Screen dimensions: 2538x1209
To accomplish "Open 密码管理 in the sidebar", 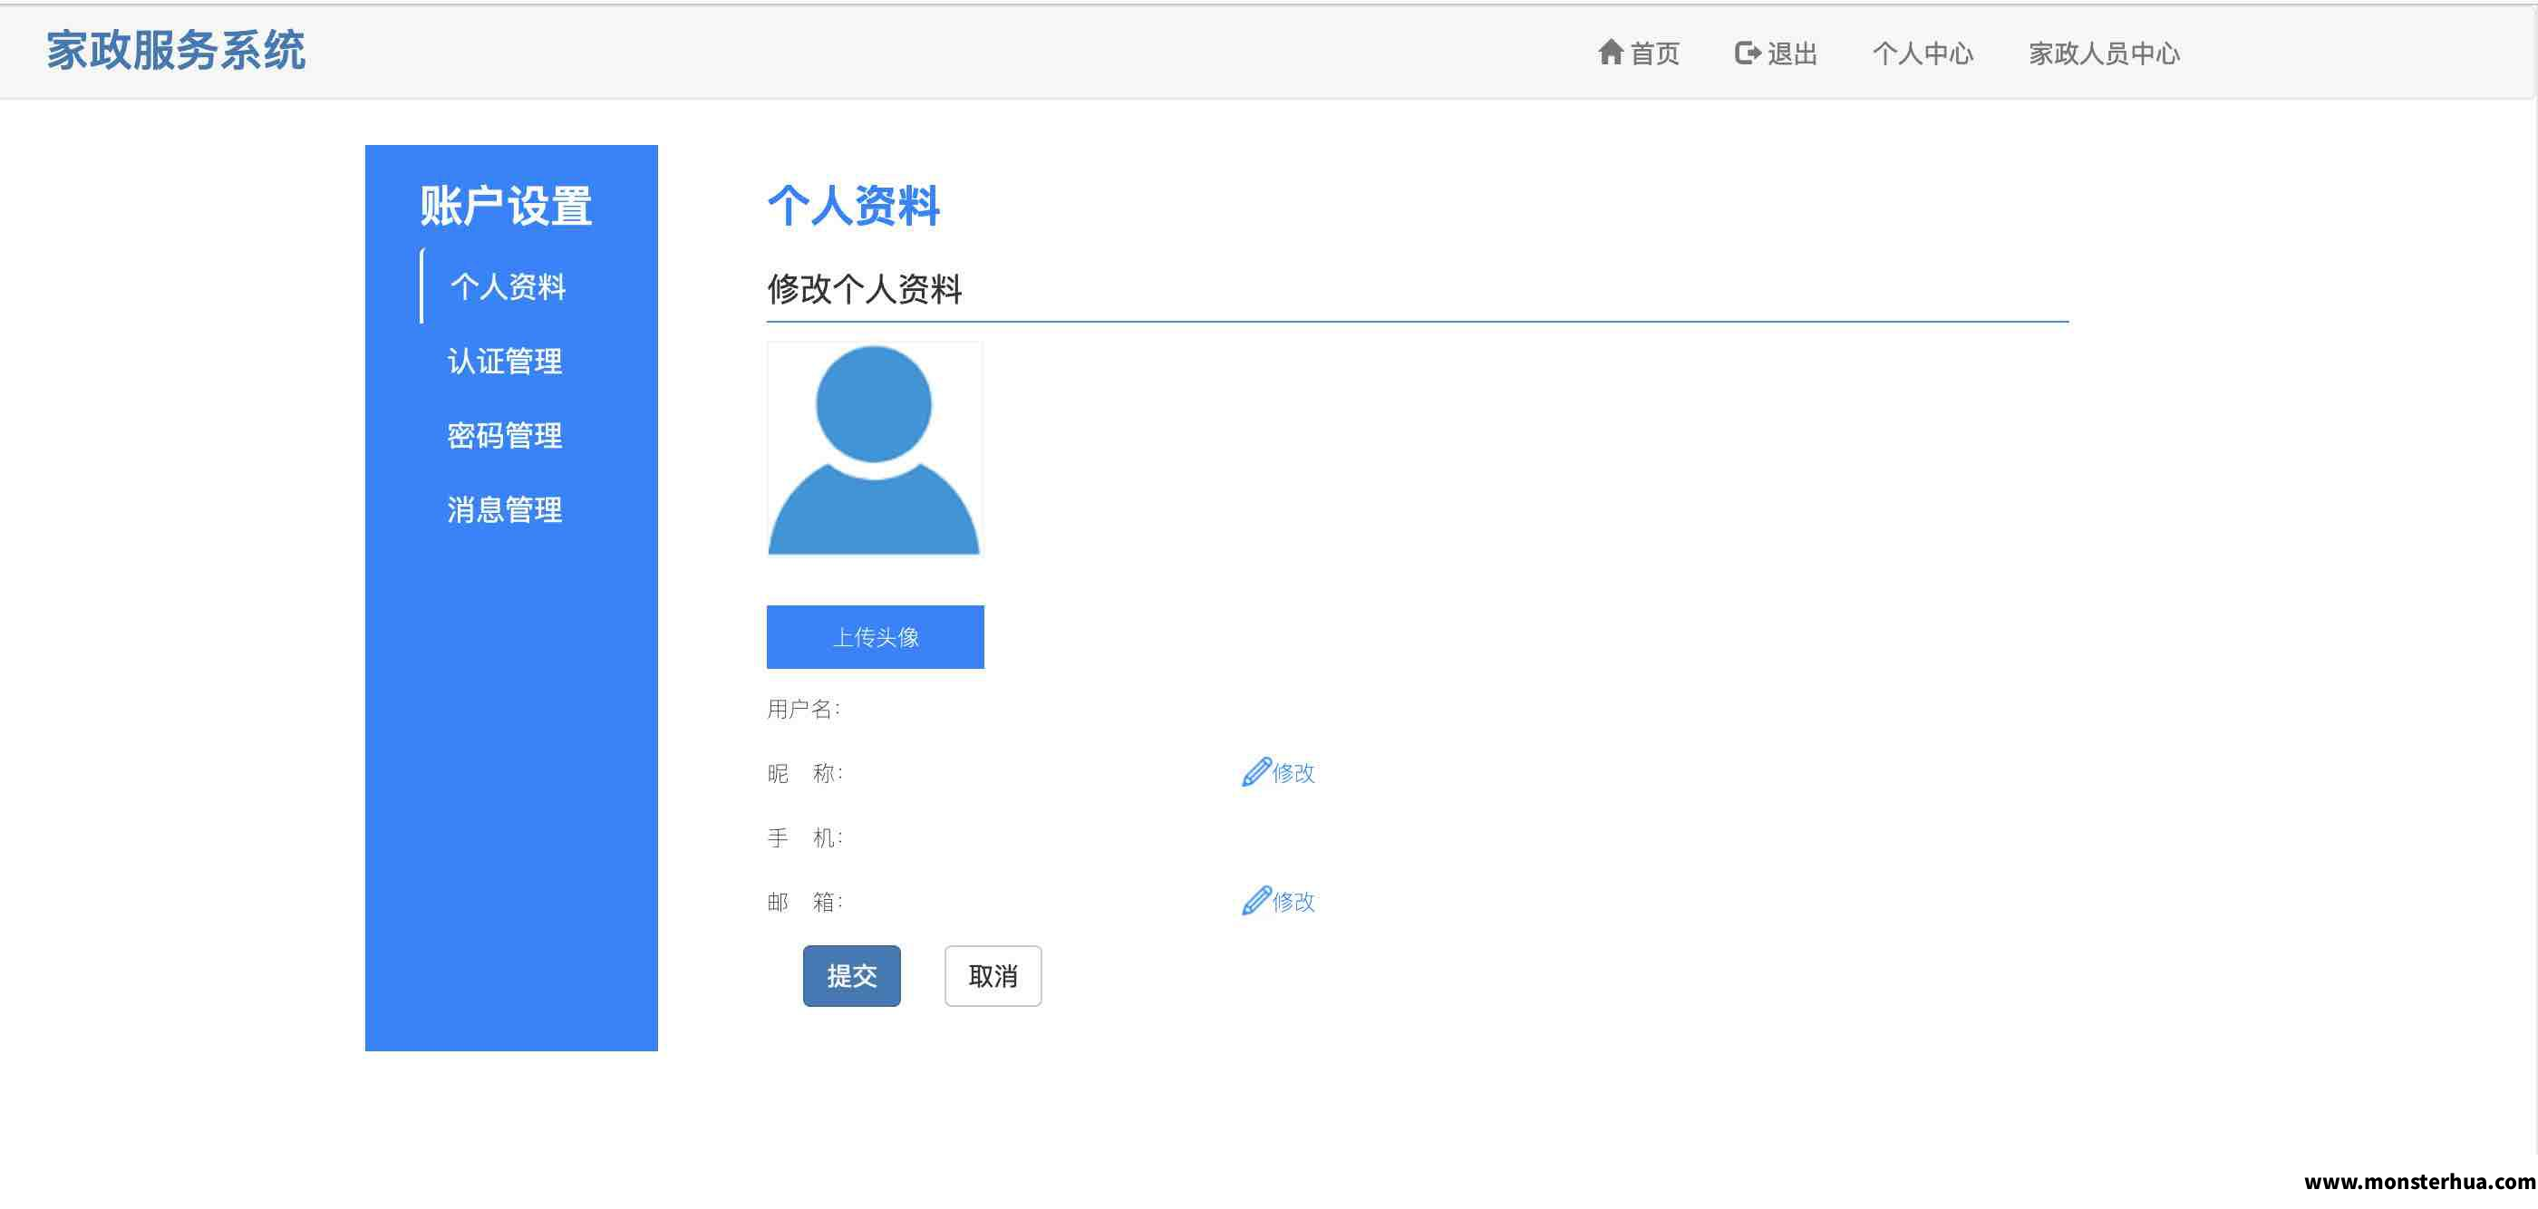I will 505,436.
